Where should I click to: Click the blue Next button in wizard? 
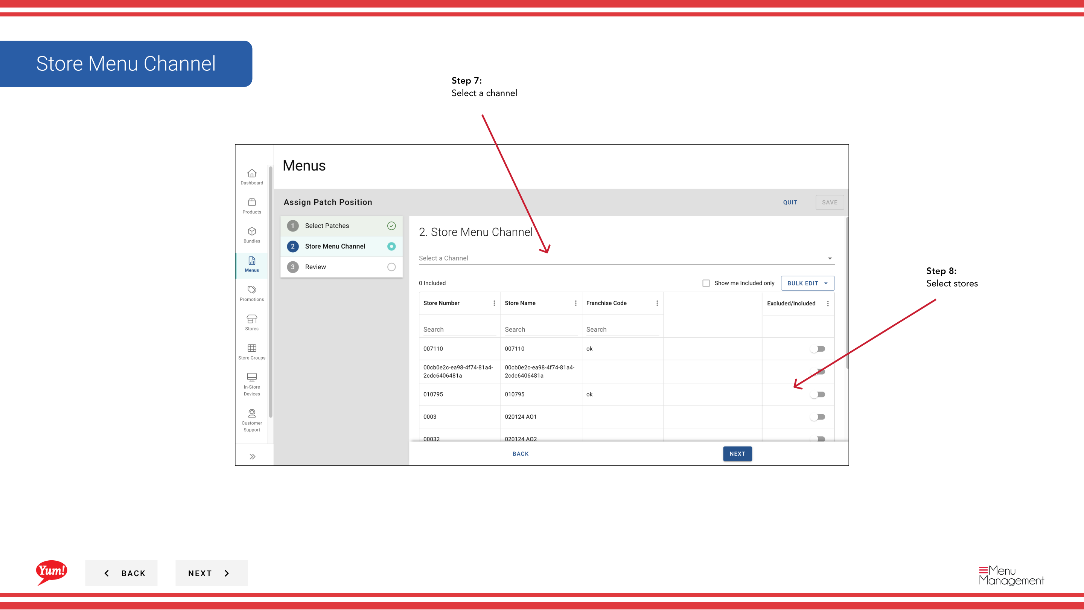(737, 454)
